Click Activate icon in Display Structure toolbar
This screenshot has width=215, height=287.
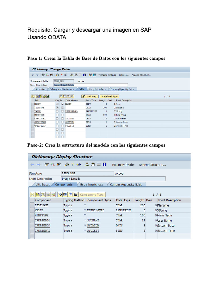(73, 165)
